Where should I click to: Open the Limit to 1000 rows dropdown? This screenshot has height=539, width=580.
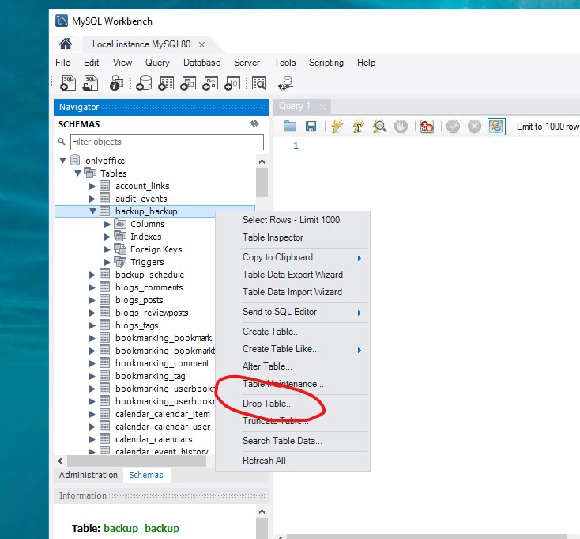(548, 127)
